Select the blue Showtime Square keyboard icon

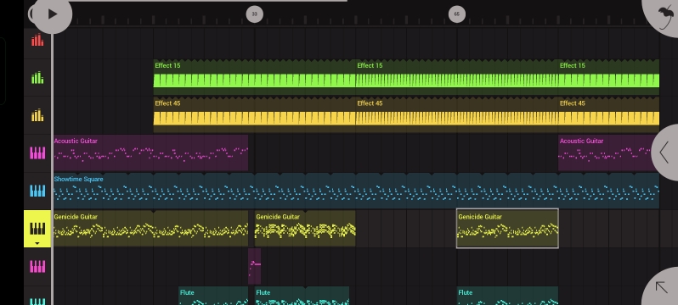click(x=37, y=191)
